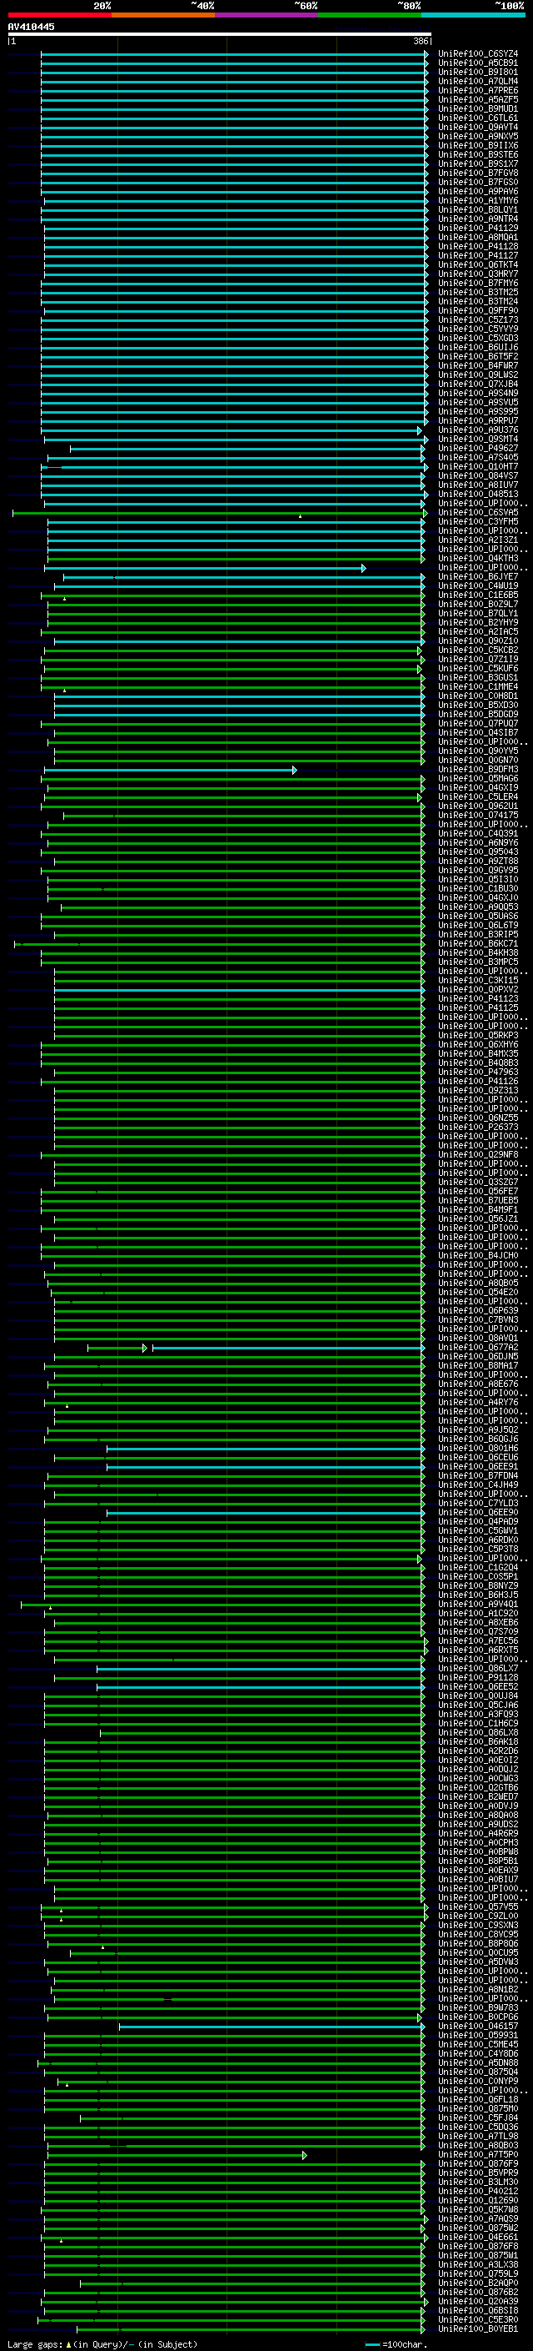Choose the UniRef100_Q0PXV2 hit
This screenshot has height=2351, width=533.
click(x=477, y=989)
